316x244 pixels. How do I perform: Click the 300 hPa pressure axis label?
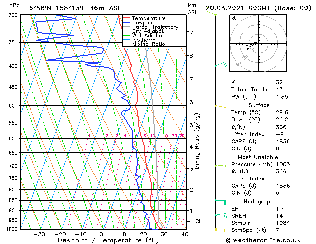[14, 15]
